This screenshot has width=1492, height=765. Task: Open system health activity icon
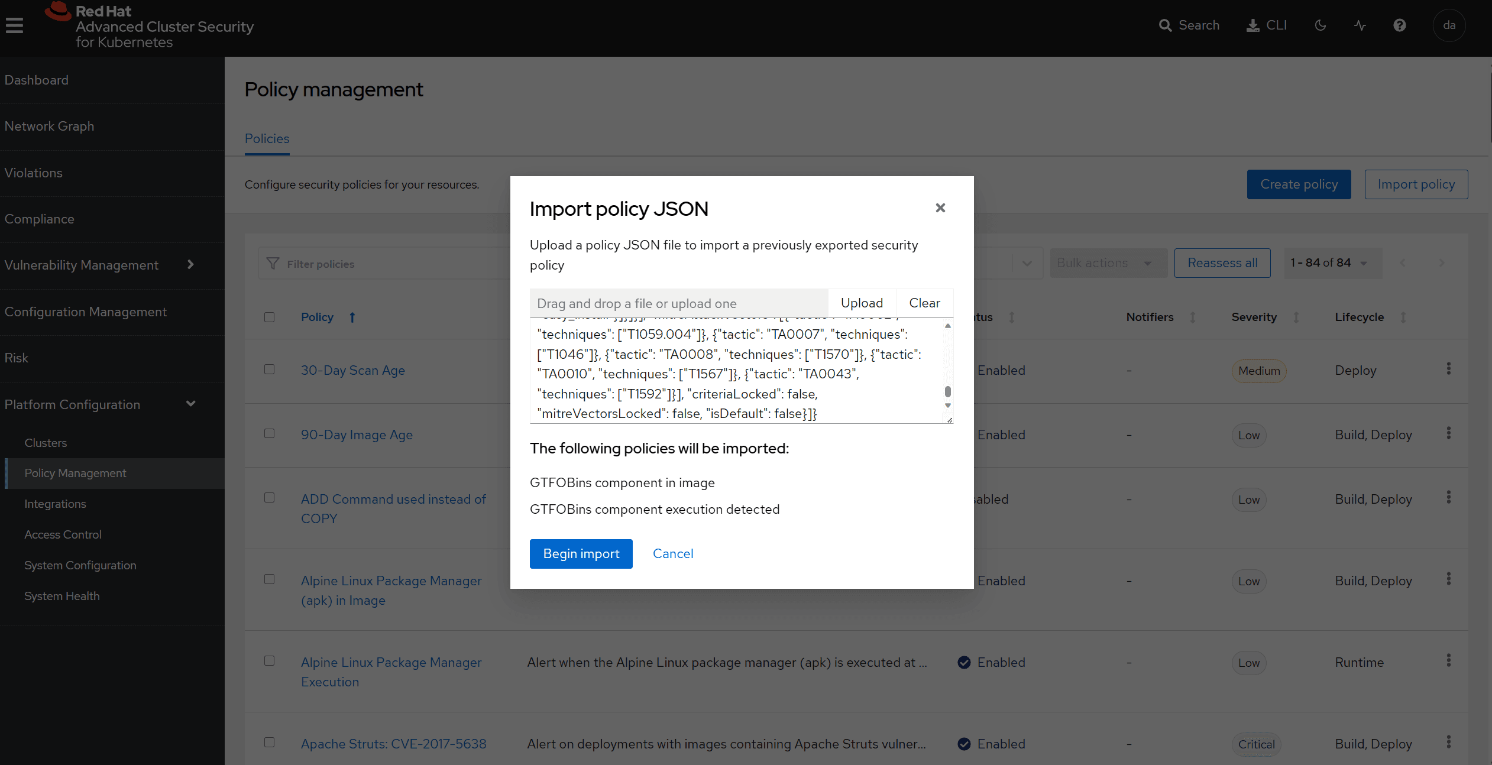[1360, 25]
